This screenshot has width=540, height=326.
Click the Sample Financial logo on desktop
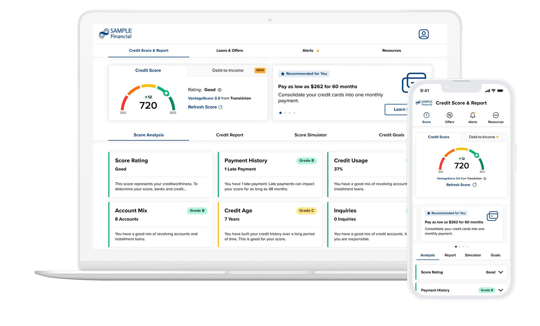click(115, 34)
